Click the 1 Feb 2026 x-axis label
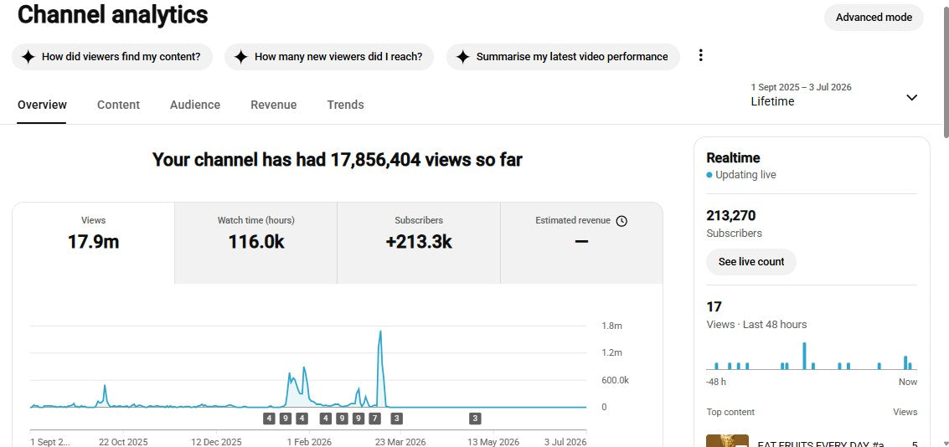Image resolution: width=949 pixels, height=447 pixels. point(309,442)
